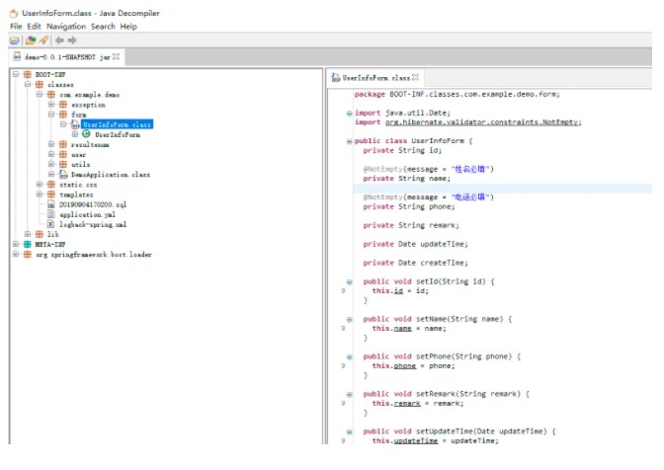Click the application.yml file icon
Image resolution: width=664 pixels, height=470 pixels.
(x=52, y=213)
